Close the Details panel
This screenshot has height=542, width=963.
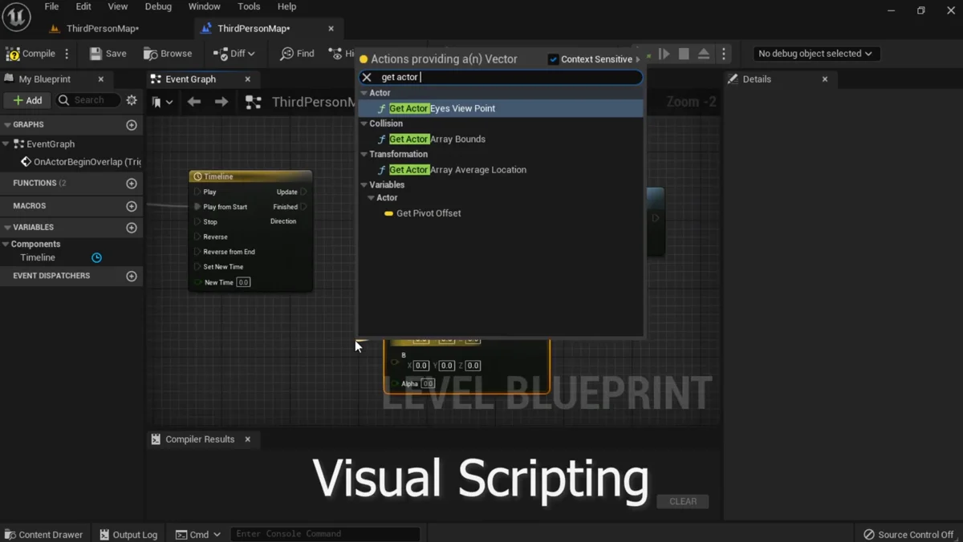(825, 79)
